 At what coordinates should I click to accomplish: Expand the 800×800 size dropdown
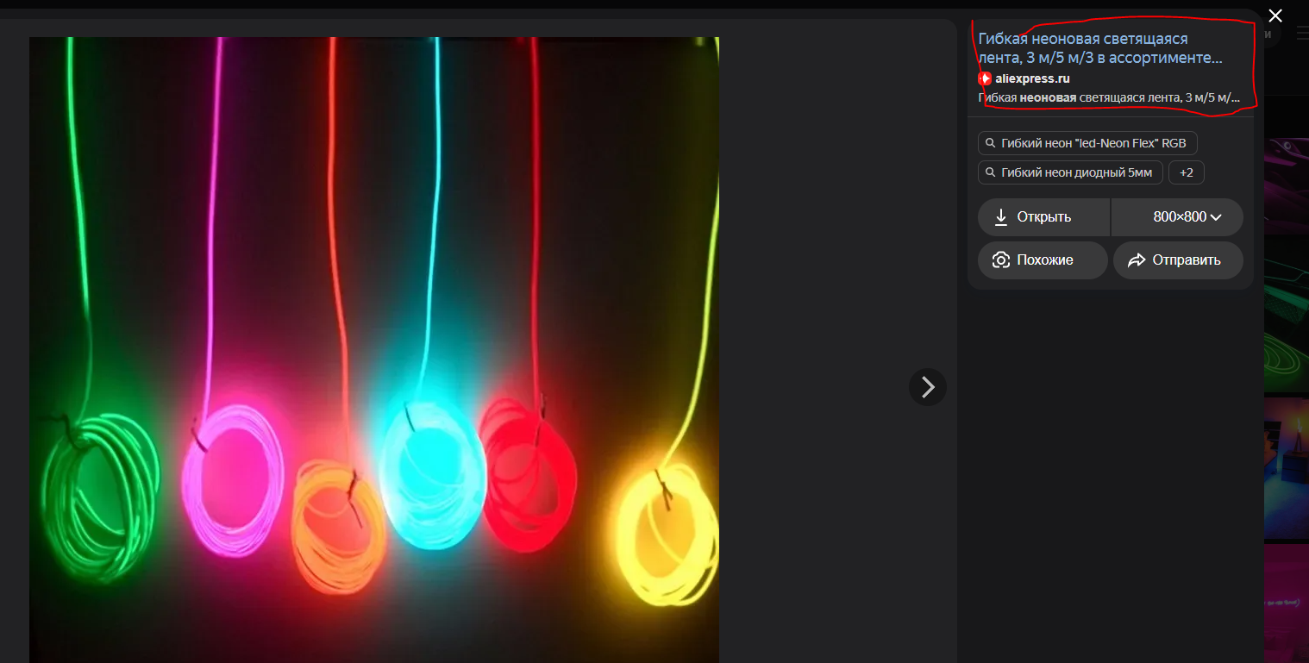tap(1177, 217)
